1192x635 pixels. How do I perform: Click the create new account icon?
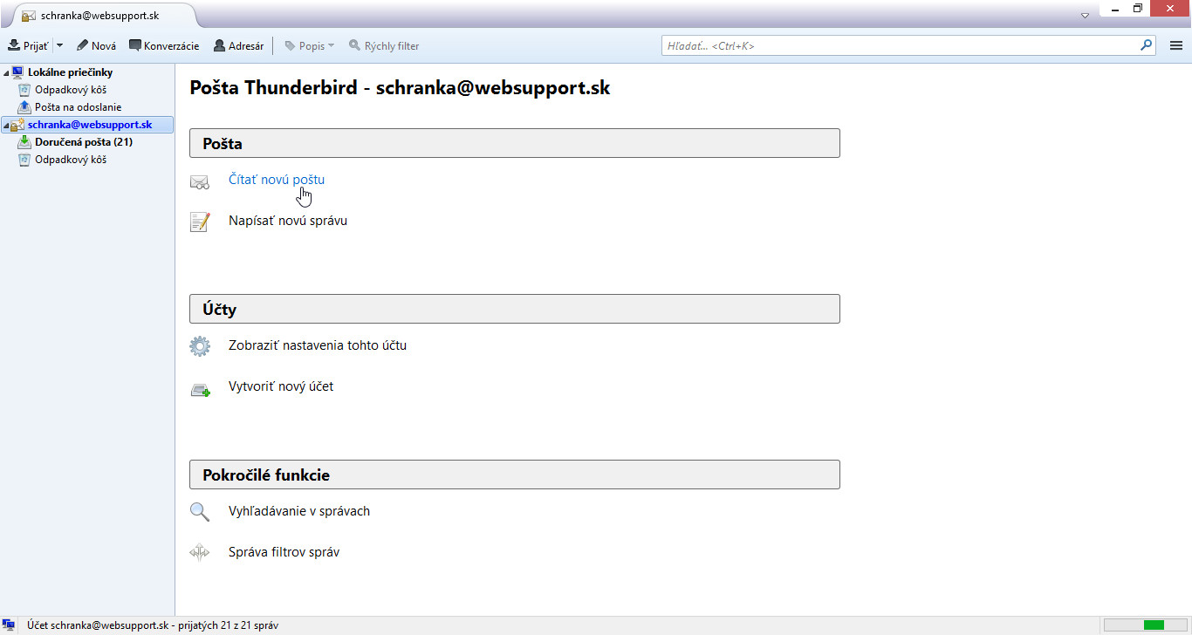coord(200,389)
